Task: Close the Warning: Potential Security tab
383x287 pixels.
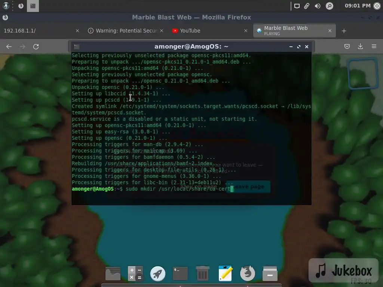Action: [x=162, y=31]
